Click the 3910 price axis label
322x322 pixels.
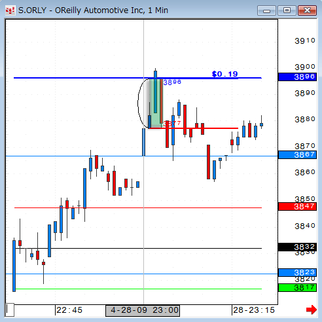pyautogui.click(x=305, y=41)
